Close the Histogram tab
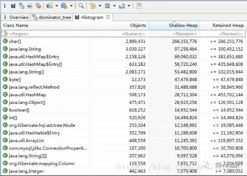Screen dimensions: 247x176 pyautogui.click(x=108, y=17)
